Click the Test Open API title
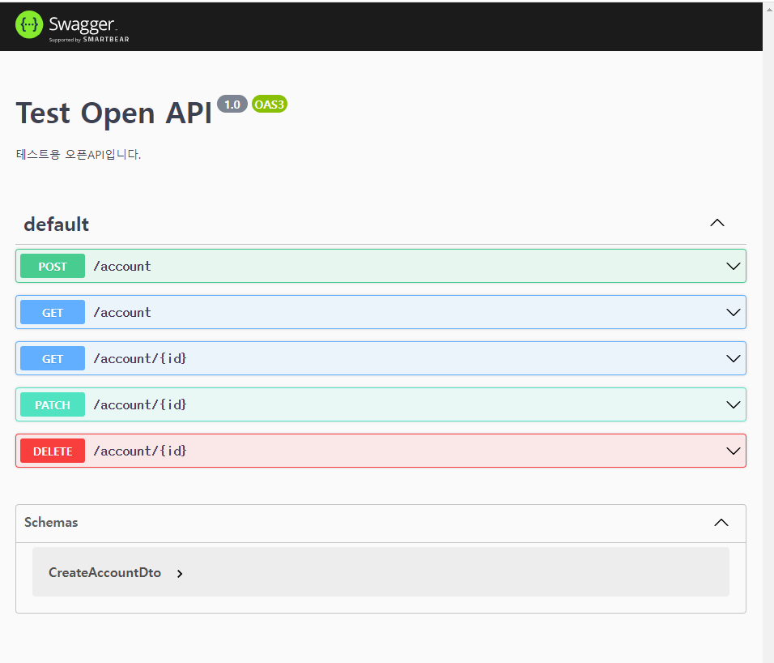 112,113
